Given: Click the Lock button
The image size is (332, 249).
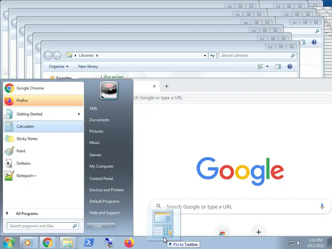Looking at the screenshot, I should [97, 226].
